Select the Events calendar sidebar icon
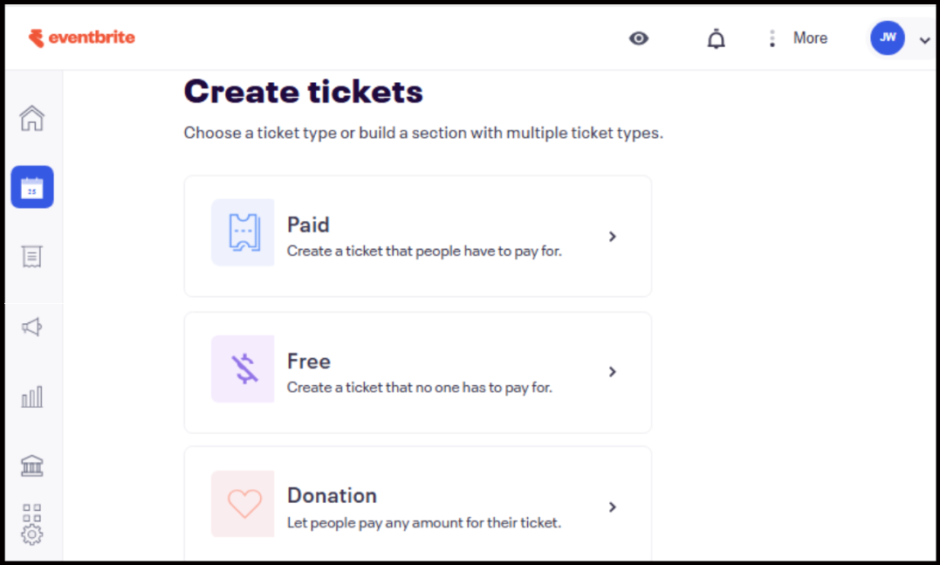The image size is (940, 565). [32, 187]
